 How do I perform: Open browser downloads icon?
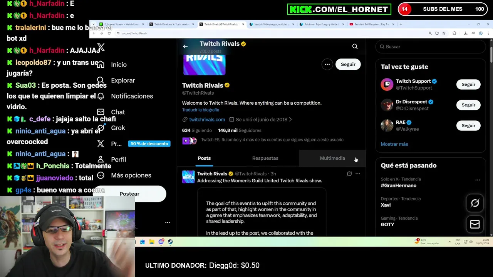pos(465,33)
